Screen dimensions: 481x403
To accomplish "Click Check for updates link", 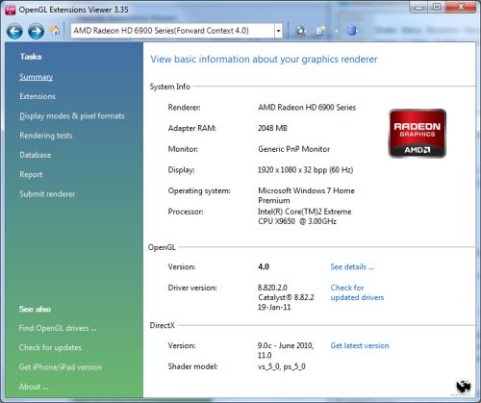I will (50, 347).
